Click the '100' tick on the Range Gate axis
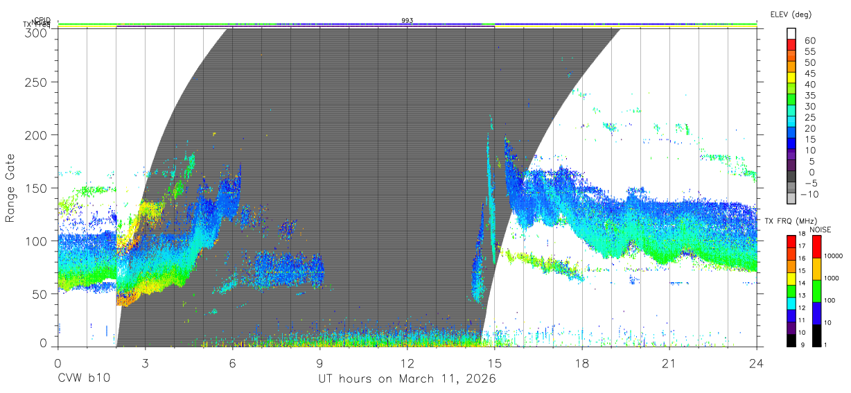Viewport: 851px width, 393px height. 35,241
